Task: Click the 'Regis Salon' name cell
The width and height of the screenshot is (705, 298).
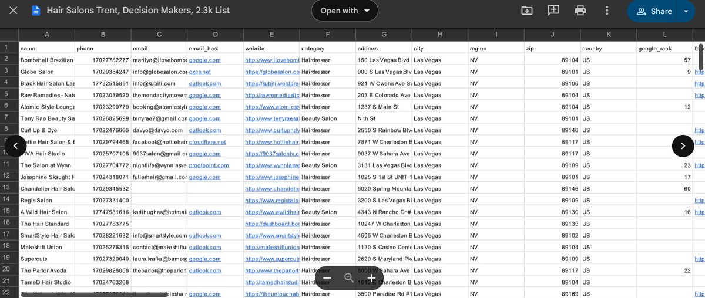Action: click(46, 200)
